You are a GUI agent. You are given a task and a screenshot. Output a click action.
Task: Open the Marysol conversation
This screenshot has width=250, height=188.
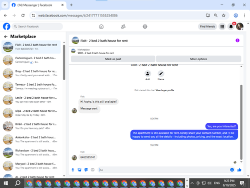[x=31, y=166]
